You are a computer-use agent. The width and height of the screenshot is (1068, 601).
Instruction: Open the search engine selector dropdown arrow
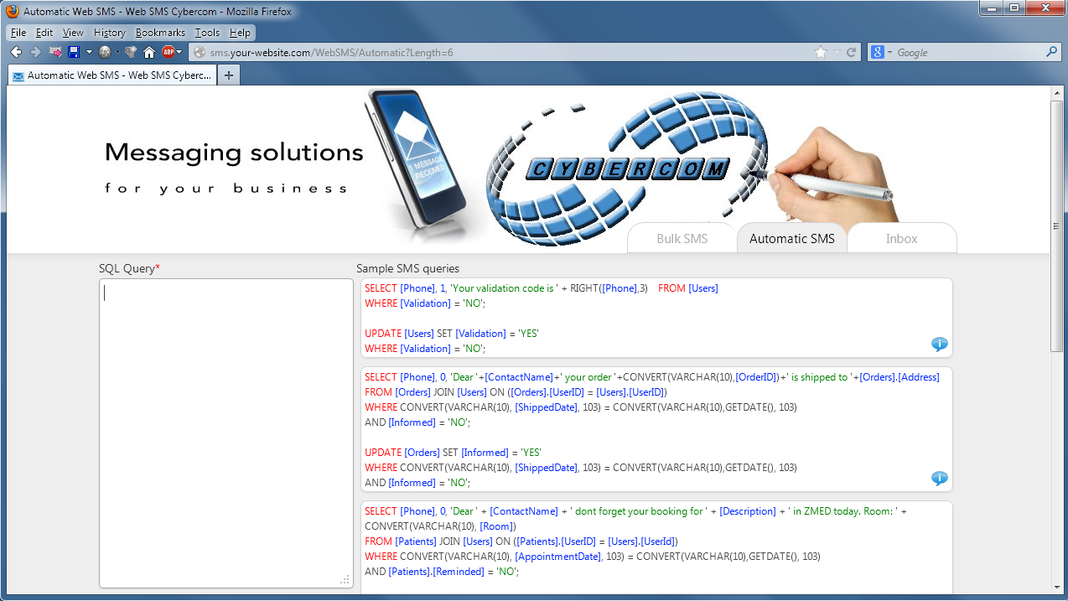tap(890, 52)
